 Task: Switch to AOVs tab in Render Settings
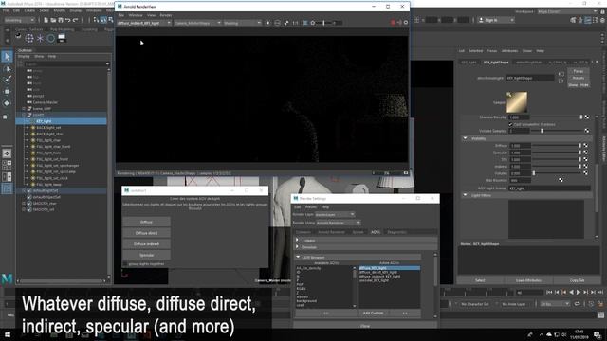point(376,232)
